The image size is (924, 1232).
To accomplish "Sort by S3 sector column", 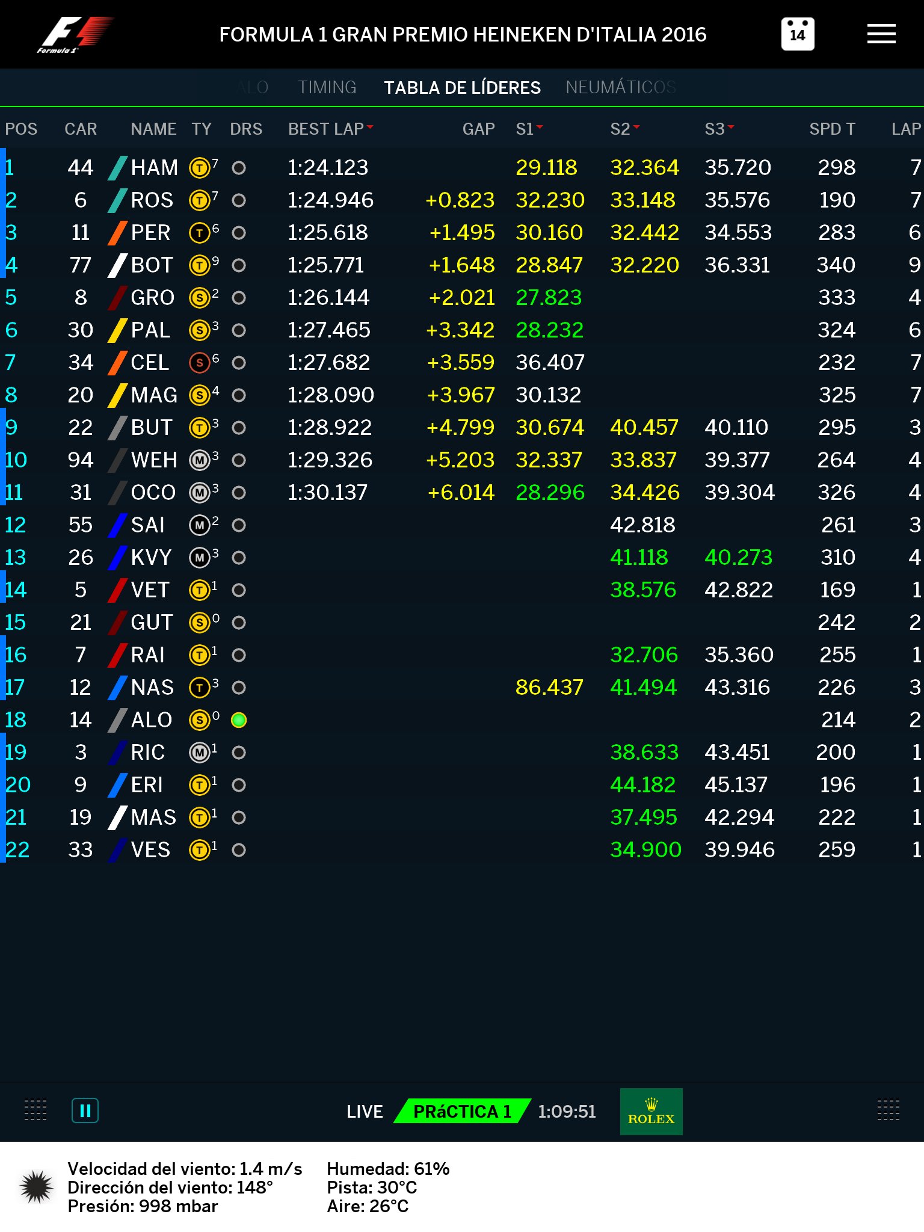I will pos(719,129).
